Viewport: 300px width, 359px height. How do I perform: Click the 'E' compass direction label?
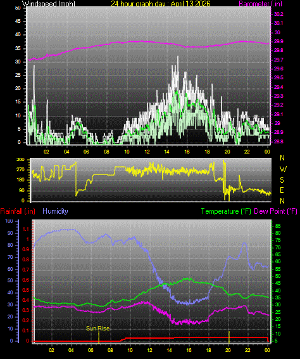point(282,190)
